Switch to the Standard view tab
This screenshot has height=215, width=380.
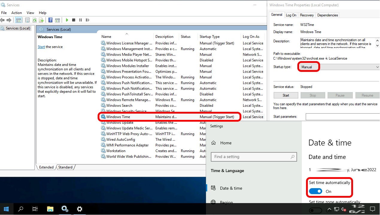[65, 167]
